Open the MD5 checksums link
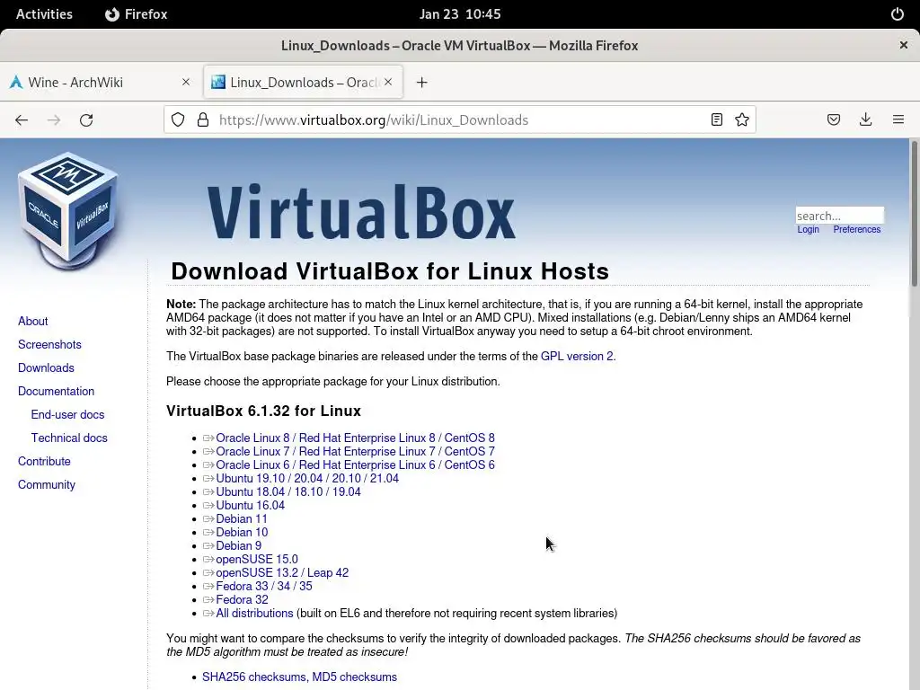This screenshot has width=920, height=690. tap(354, 677)
